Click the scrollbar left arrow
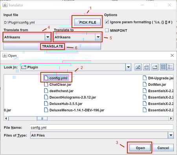Screen dimensions: 177x155 [6, 118]
